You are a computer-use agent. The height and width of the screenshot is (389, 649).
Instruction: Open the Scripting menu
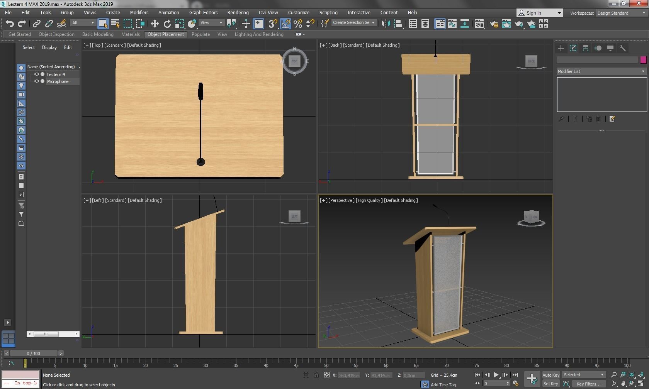pyautogui.click(x=328, y=12)
